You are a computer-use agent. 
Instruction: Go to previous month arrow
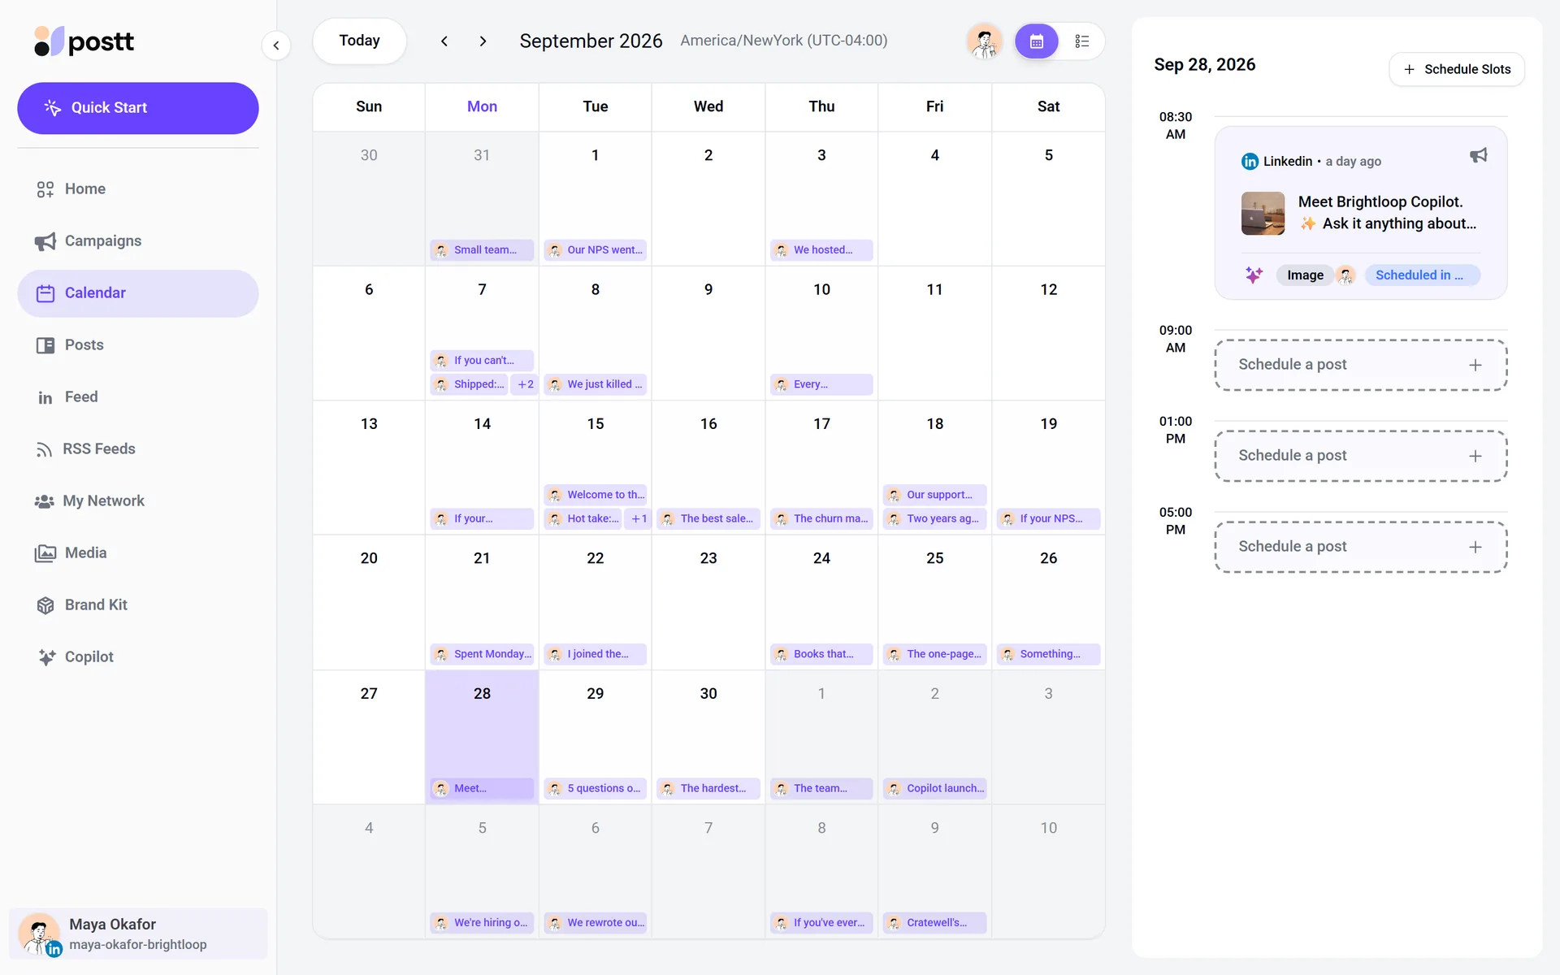pyautogui.click(x=444, y=41)
